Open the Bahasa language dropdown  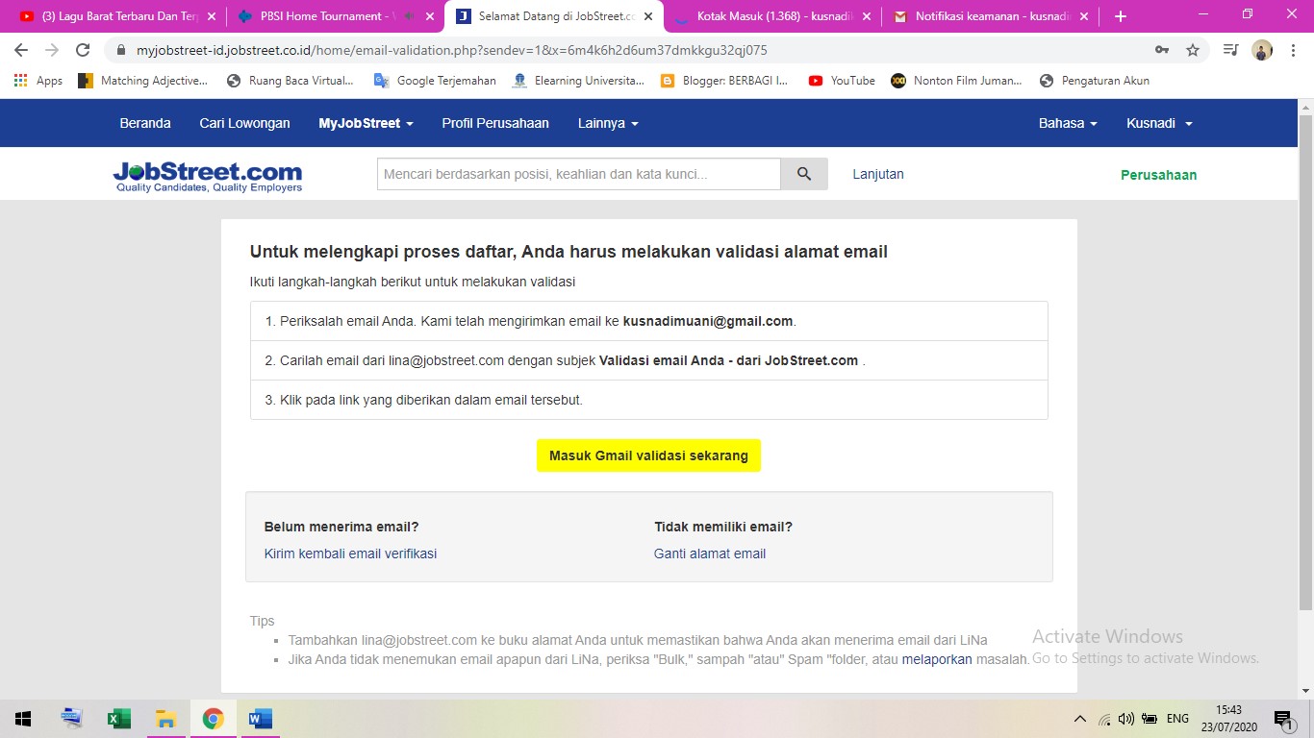(1068, 123)
